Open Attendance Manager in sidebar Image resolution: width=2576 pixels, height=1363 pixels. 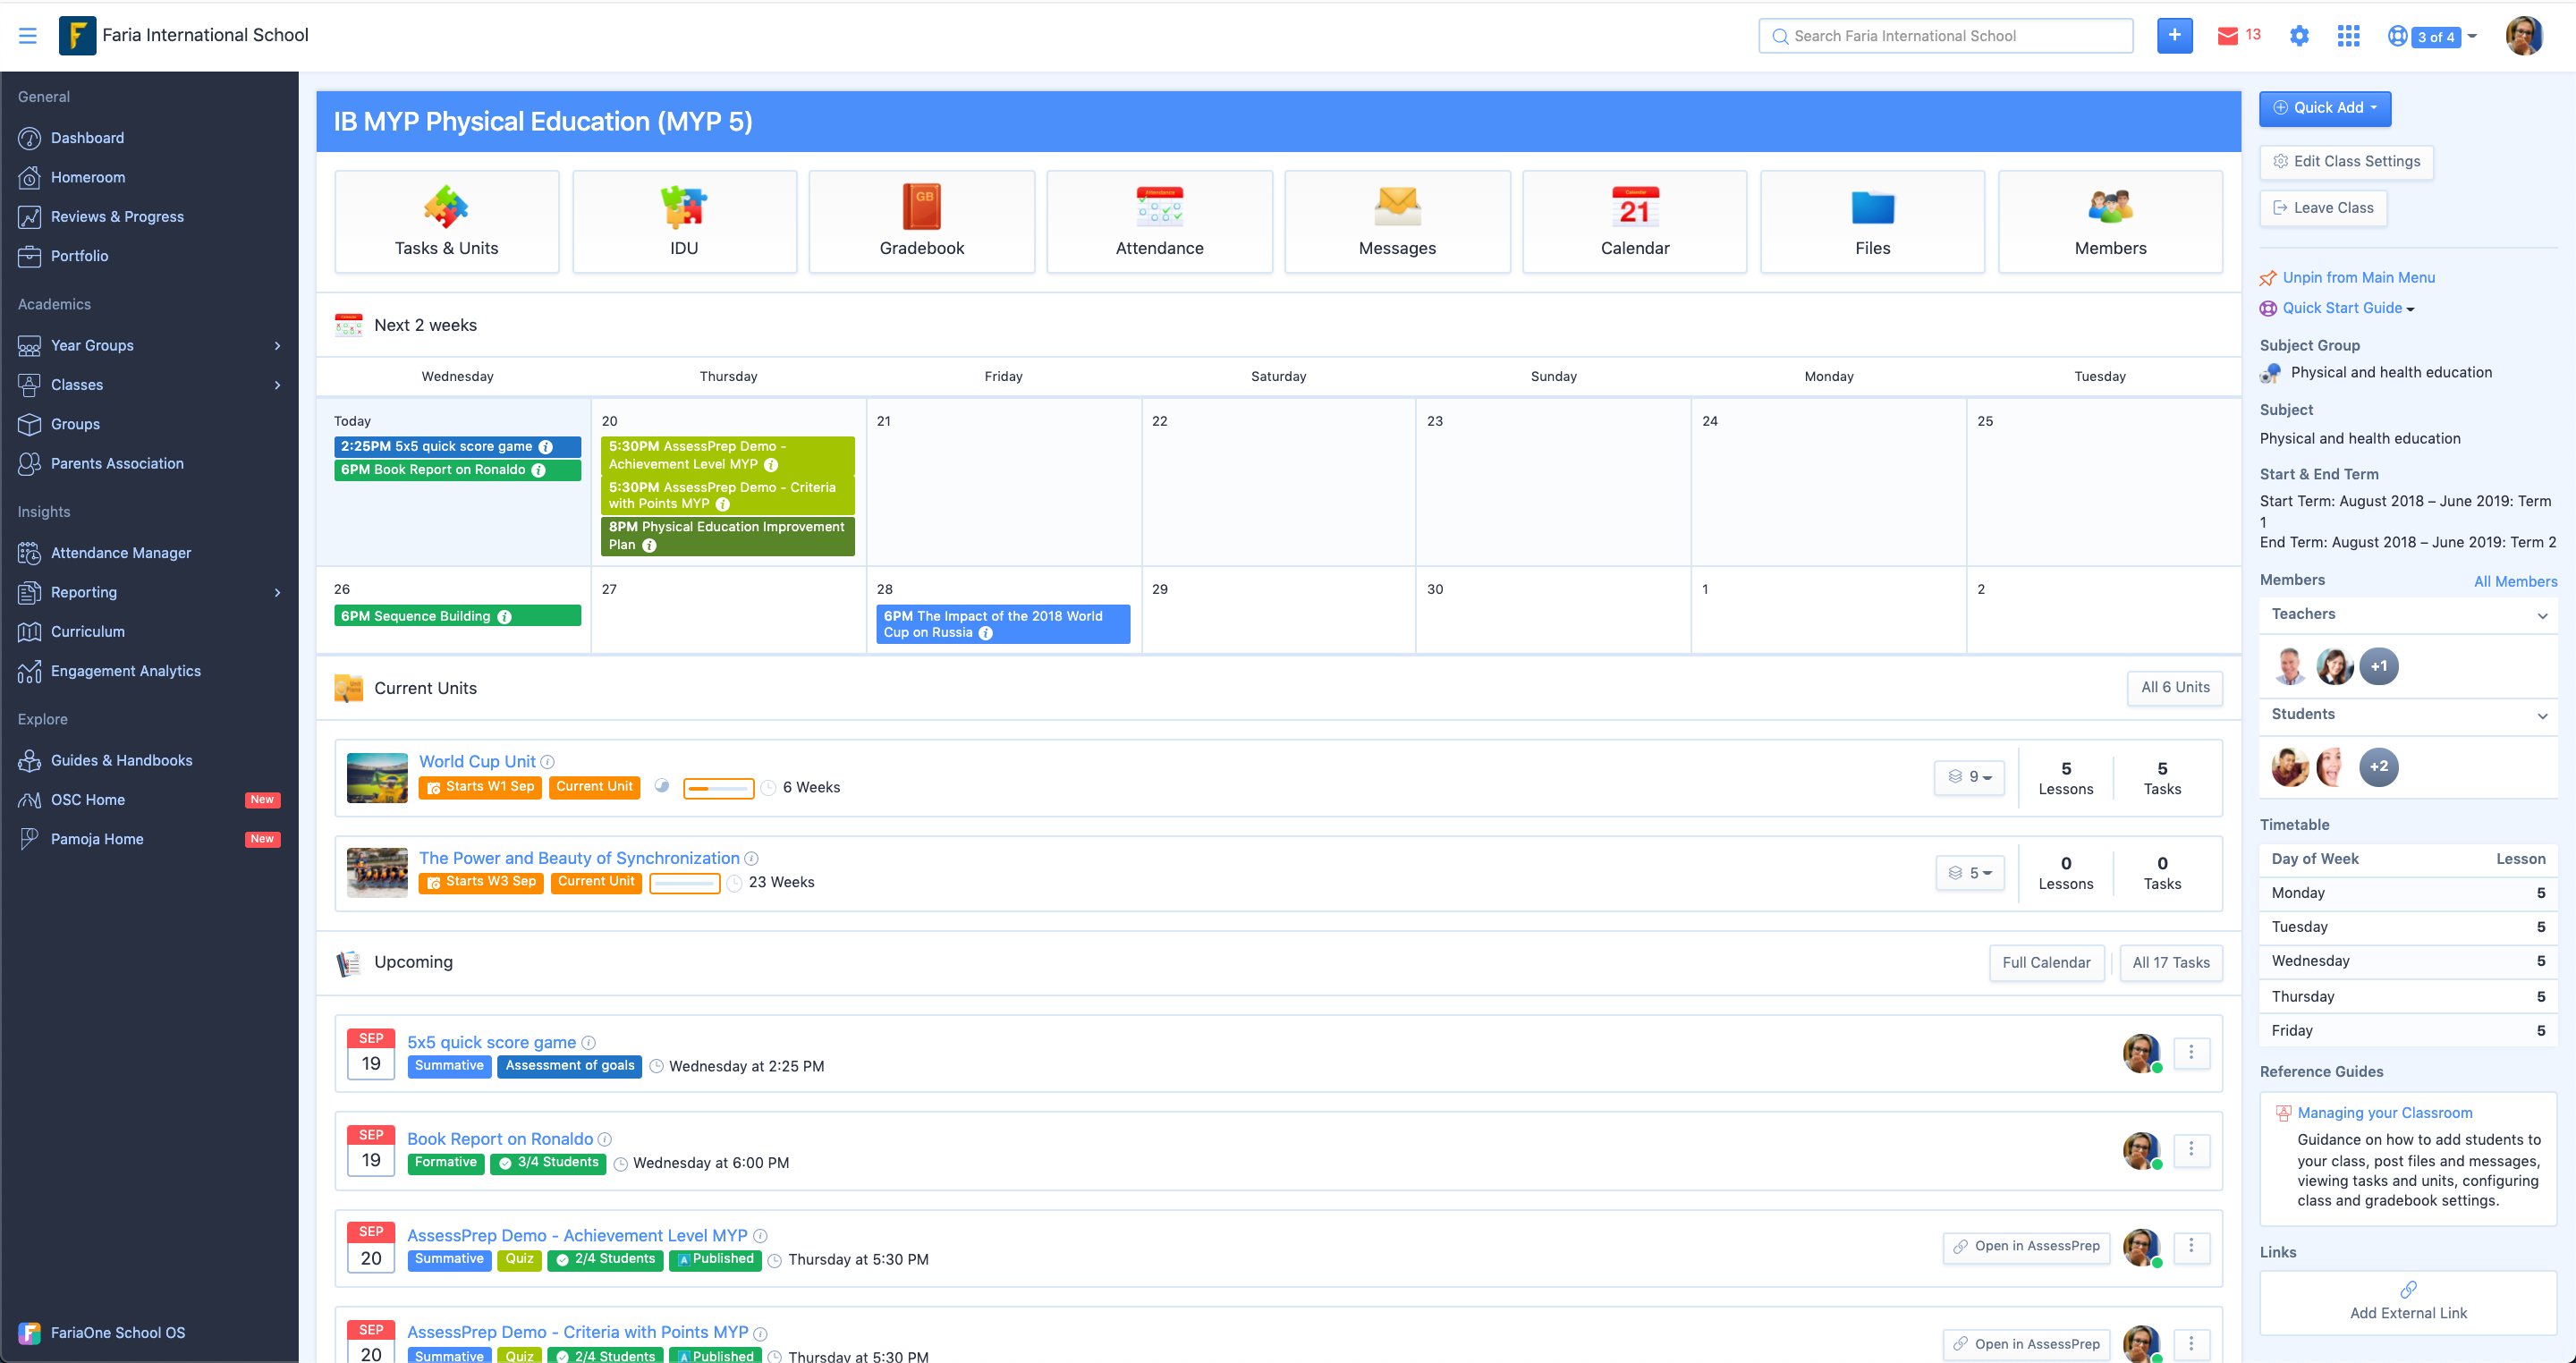point(120,553)
